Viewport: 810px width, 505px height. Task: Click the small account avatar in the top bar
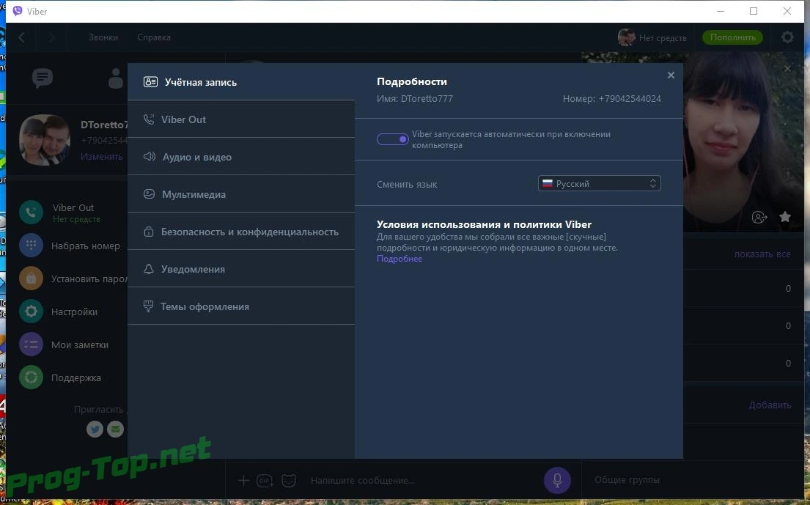(x=626, y=37)
